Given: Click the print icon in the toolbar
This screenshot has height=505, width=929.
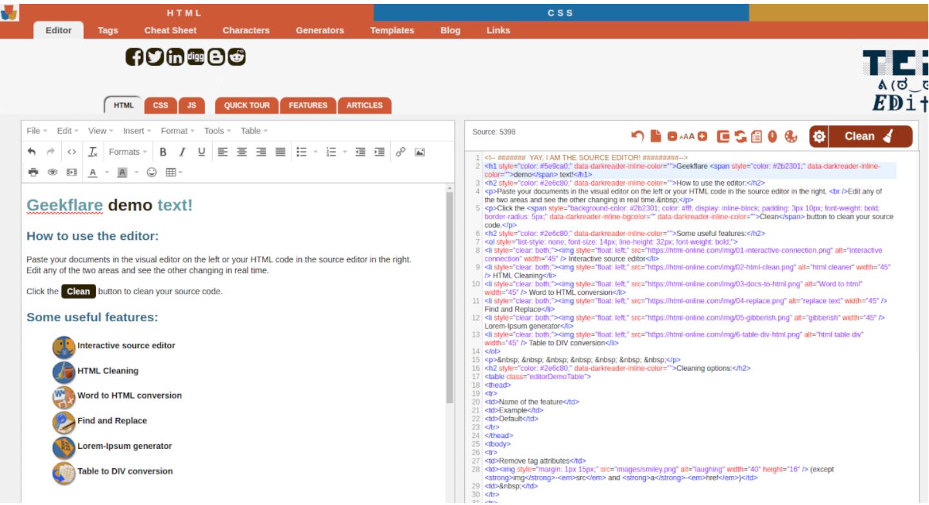Looking at the screenshot, I should click(33, 172).
